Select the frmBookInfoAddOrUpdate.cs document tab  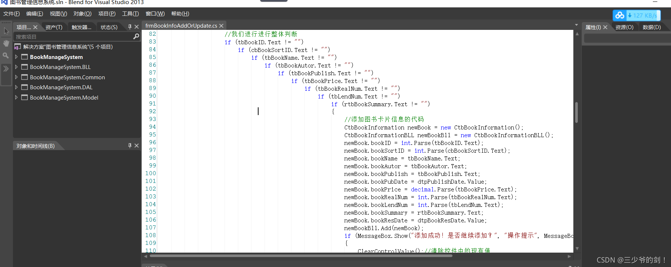click(x=181, y=26)
